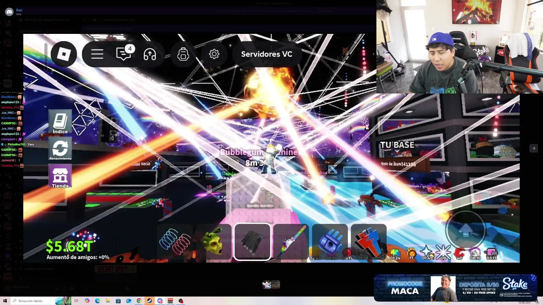Open the Roblox logo menu
This screenshot has height=305, width=543.
point(64,54)
